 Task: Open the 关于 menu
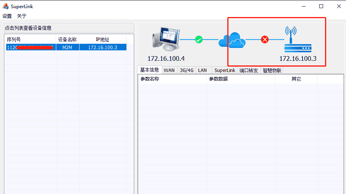22,16
